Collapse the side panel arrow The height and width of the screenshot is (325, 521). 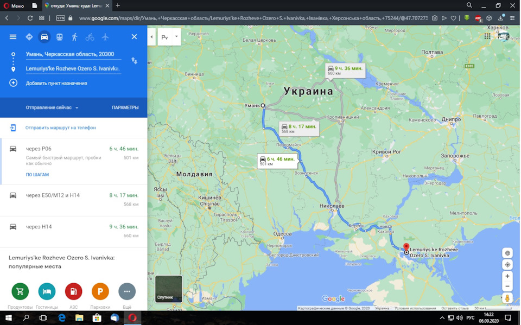pyautogui.click(x=151, y=37)
